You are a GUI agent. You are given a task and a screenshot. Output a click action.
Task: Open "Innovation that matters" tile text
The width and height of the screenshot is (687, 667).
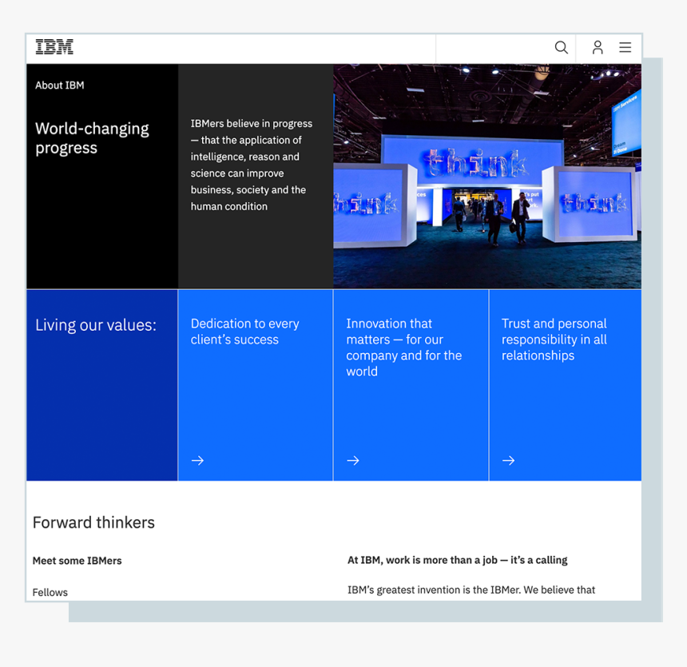tap(403, 347)
